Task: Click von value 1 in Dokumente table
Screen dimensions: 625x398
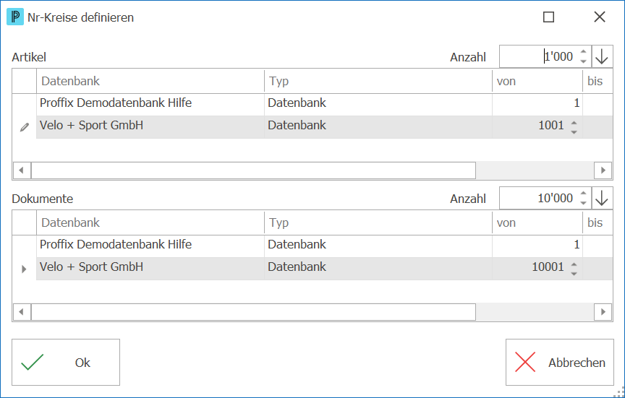Action: [537, 245]
